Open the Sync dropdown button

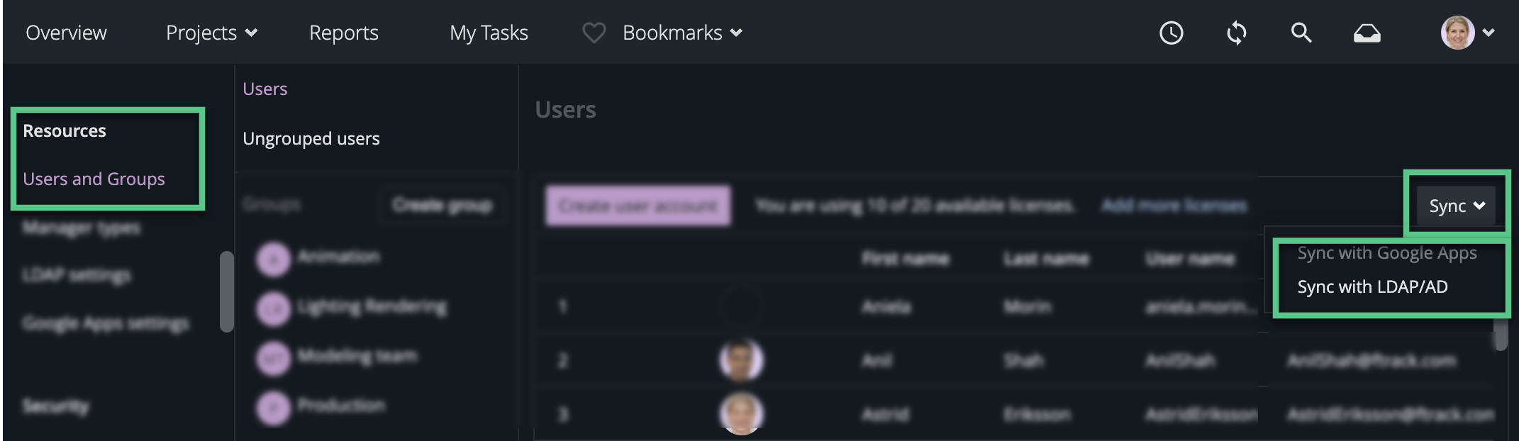click(1456, 206)
